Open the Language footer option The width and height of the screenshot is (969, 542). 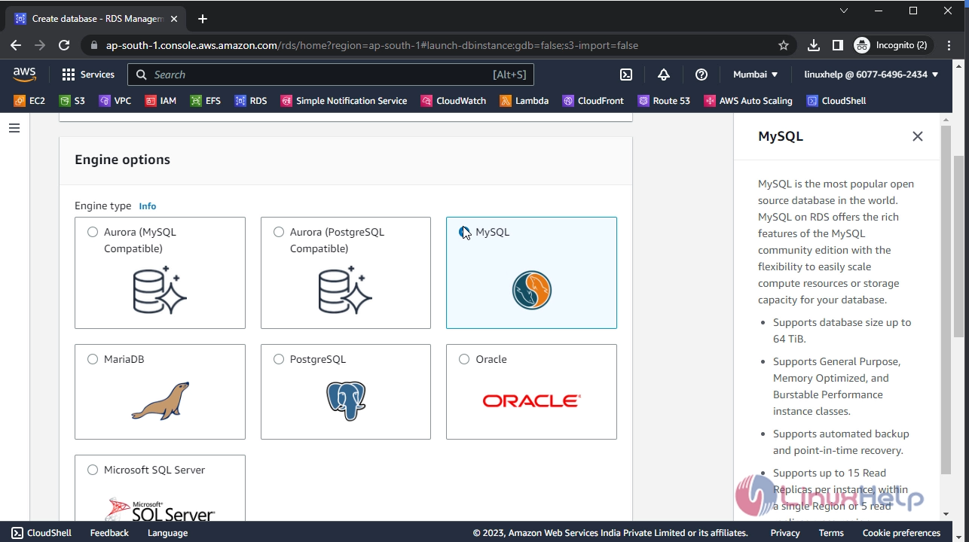167,533
